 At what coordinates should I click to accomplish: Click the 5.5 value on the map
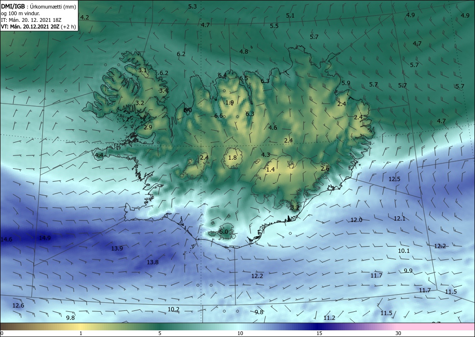pos(274,26)
